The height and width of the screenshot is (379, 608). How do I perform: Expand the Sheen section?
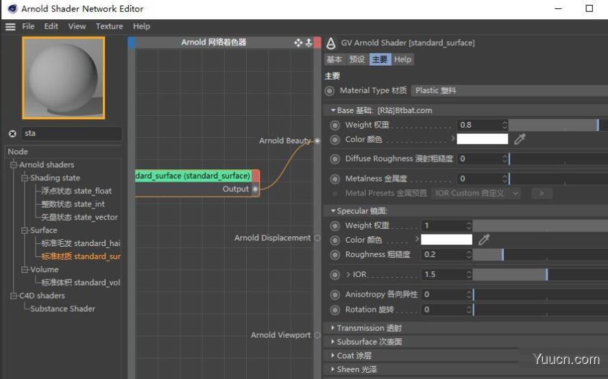click(332, 369)
